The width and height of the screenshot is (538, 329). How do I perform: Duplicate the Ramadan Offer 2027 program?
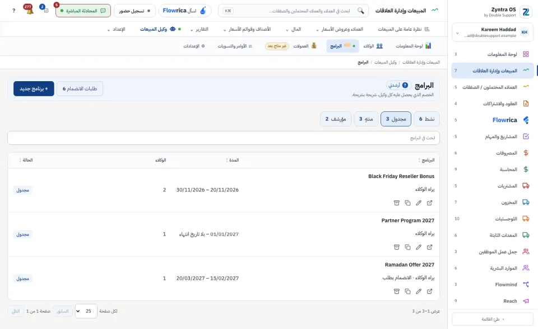[407, 292]
